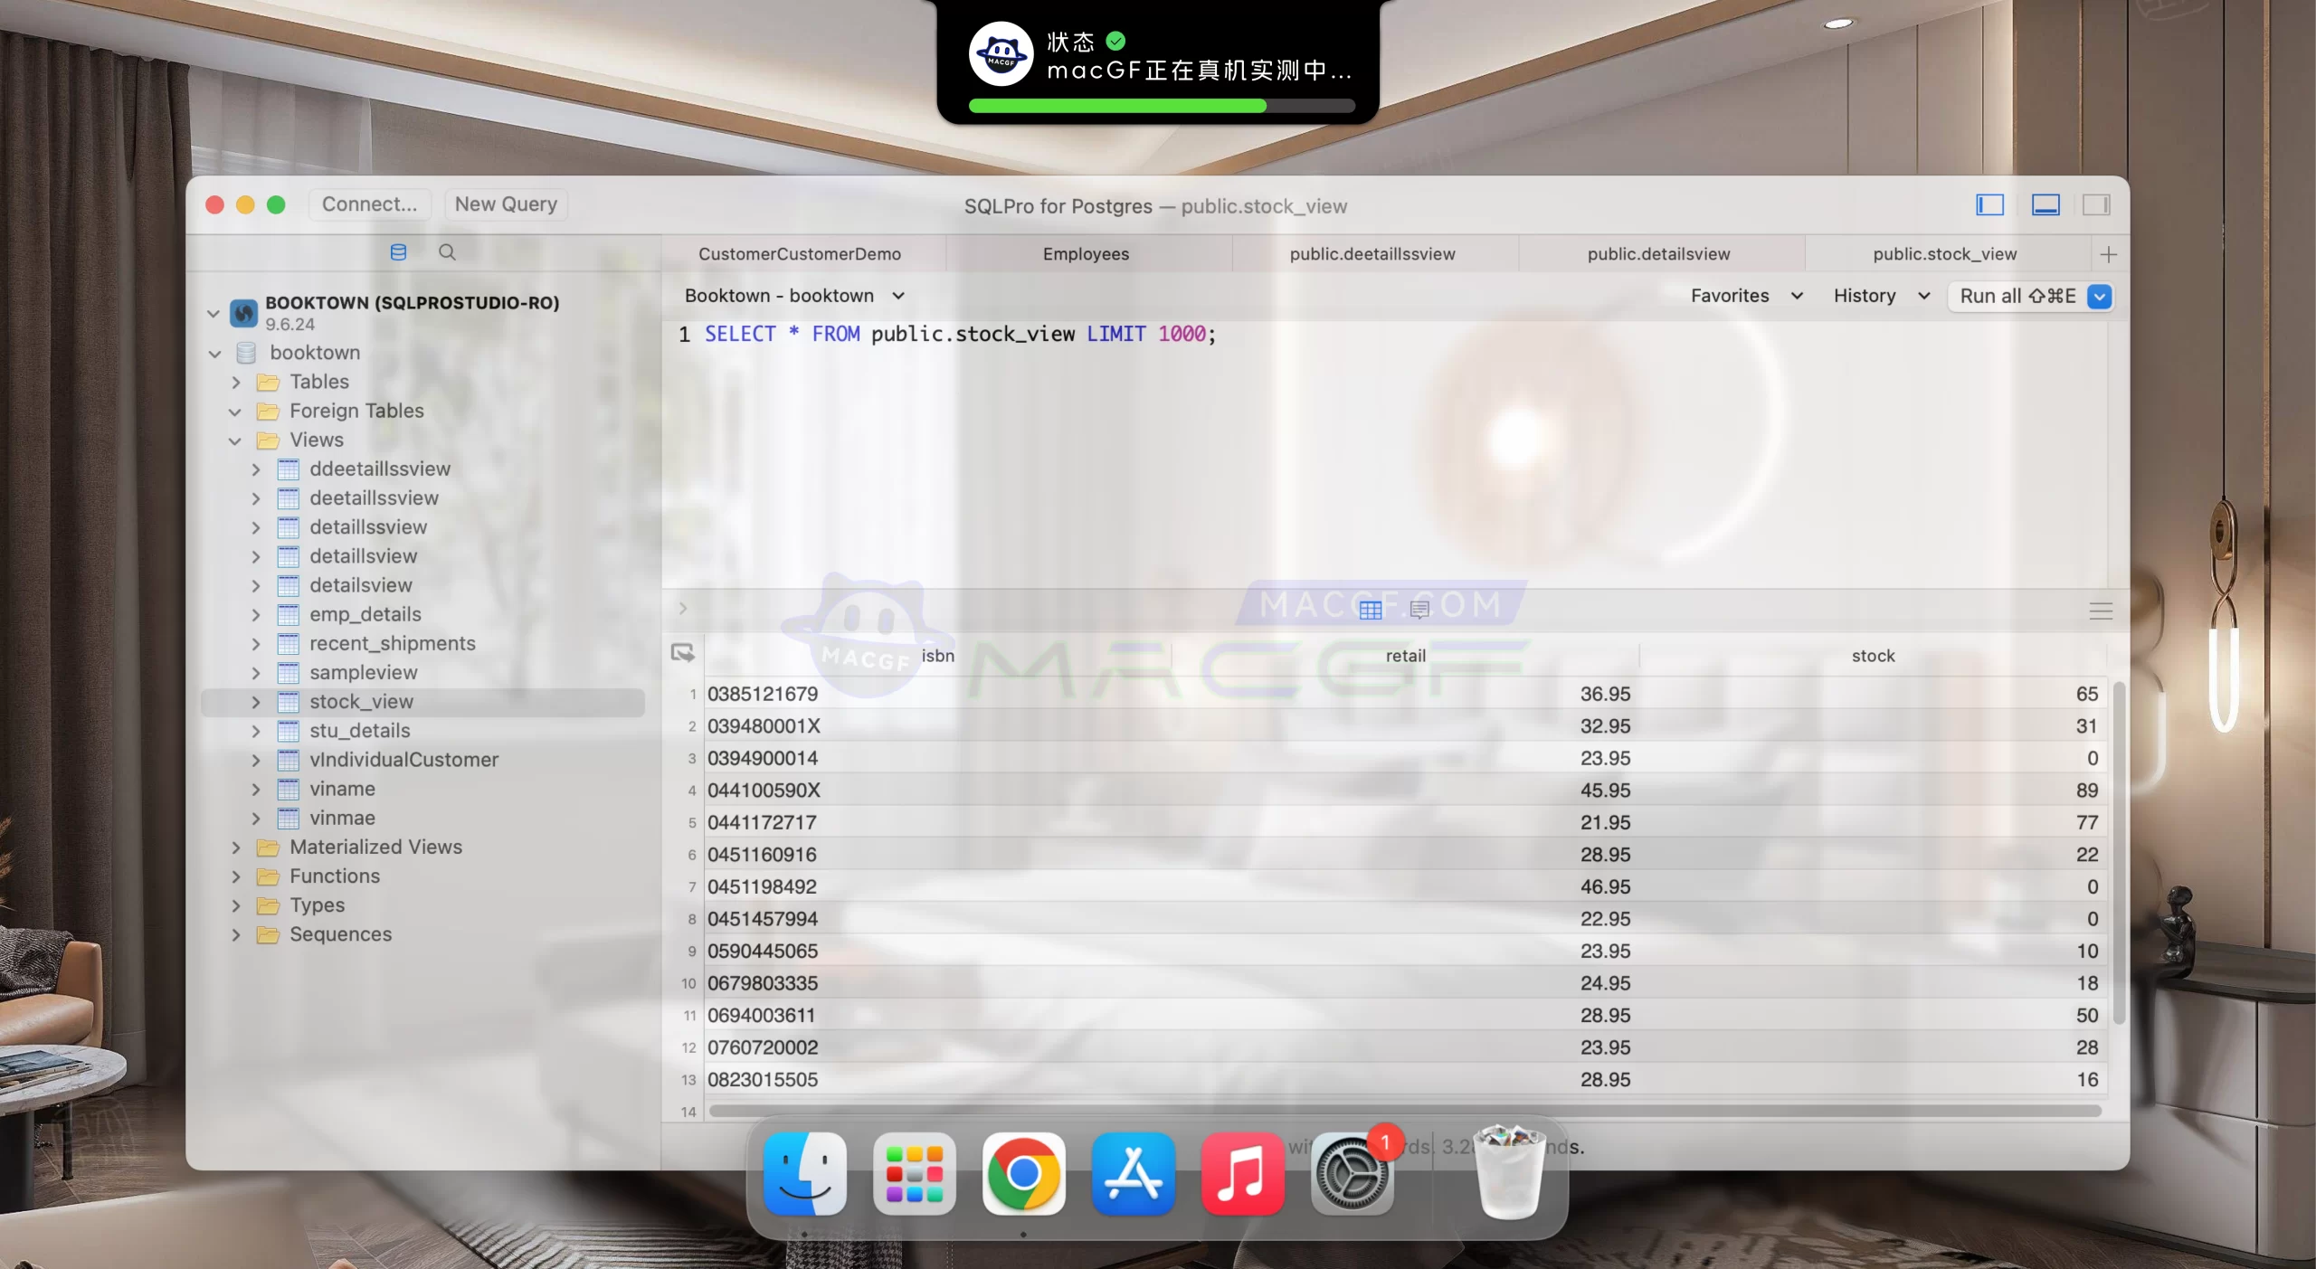Toggle the right inspector panel
The image size is (2316, 1269).
(2096, 205)
